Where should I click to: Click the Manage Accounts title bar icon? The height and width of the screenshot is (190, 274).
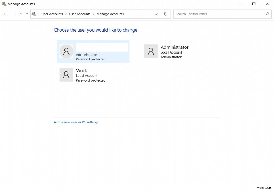[4, 4]
